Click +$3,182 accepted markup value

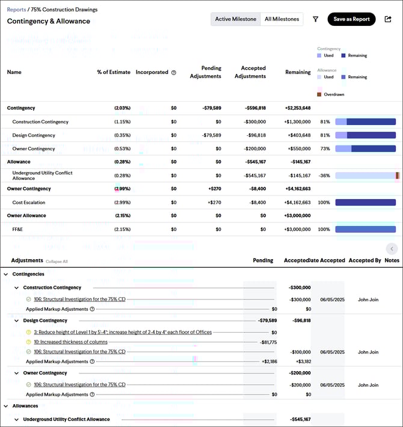pyautogui.click(x=303, y=361)
